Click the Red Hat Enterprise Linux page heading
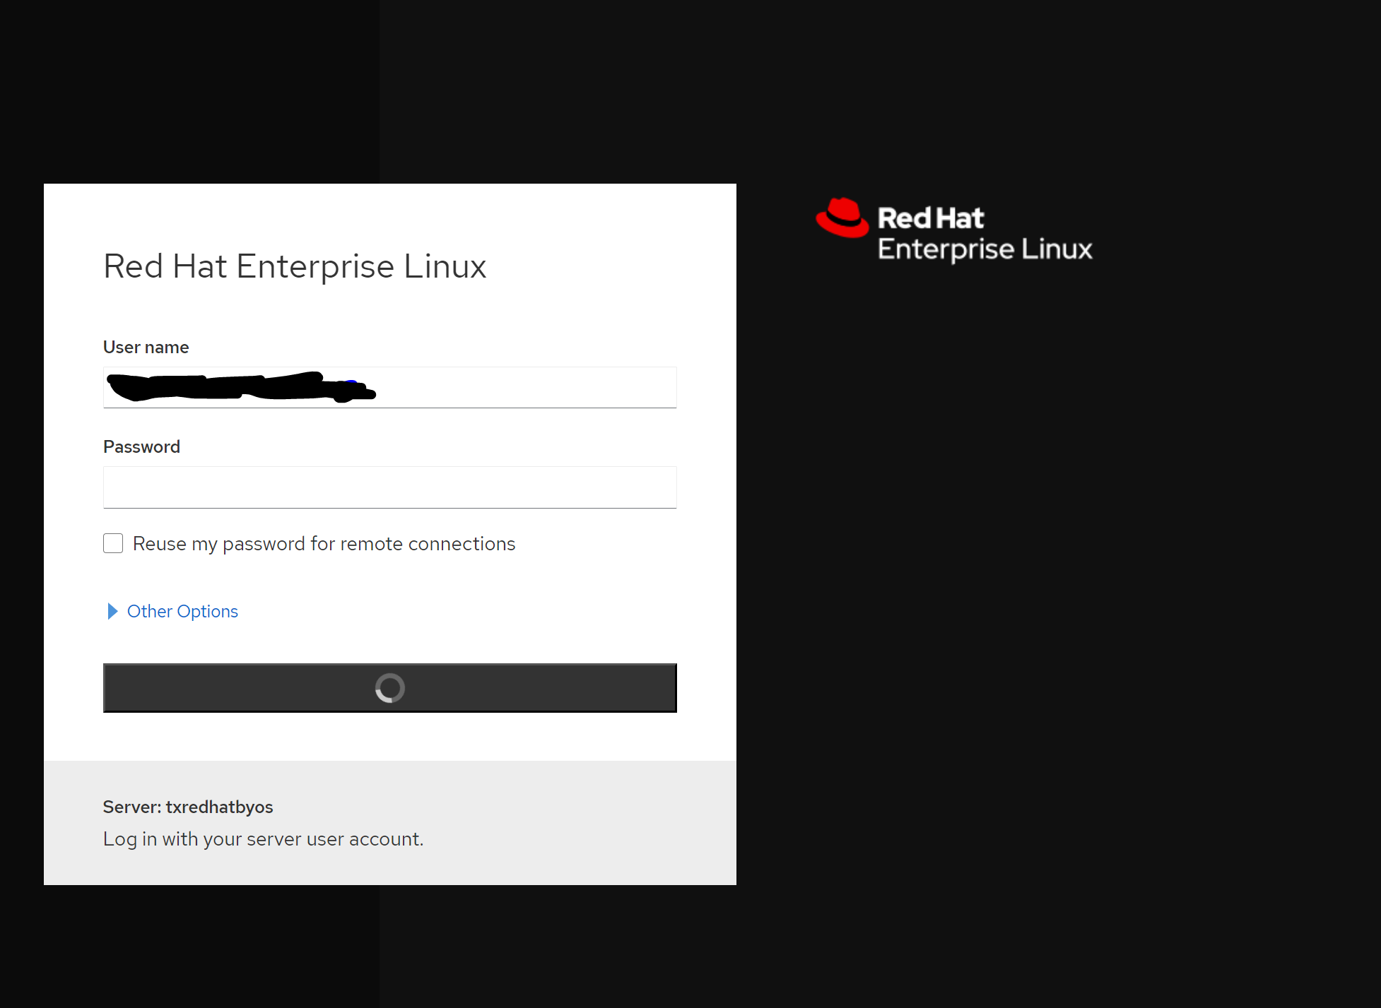Image resolution: width=1381 pixels, height=1008 pixels. point(295,266)
